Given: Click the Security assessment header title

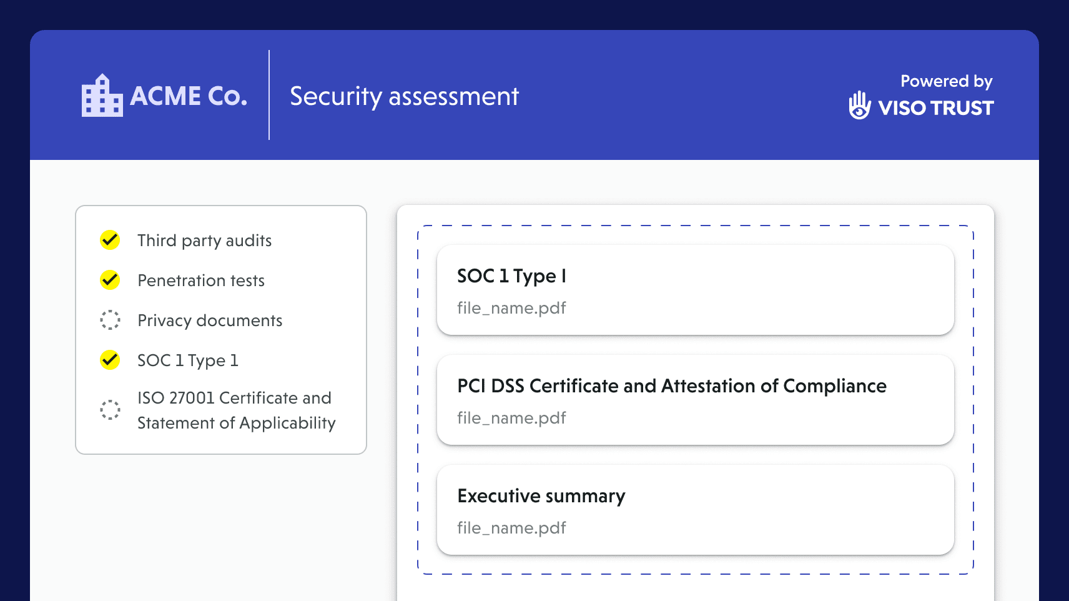Looking at the screenshot, I should (x=404, y=96).
